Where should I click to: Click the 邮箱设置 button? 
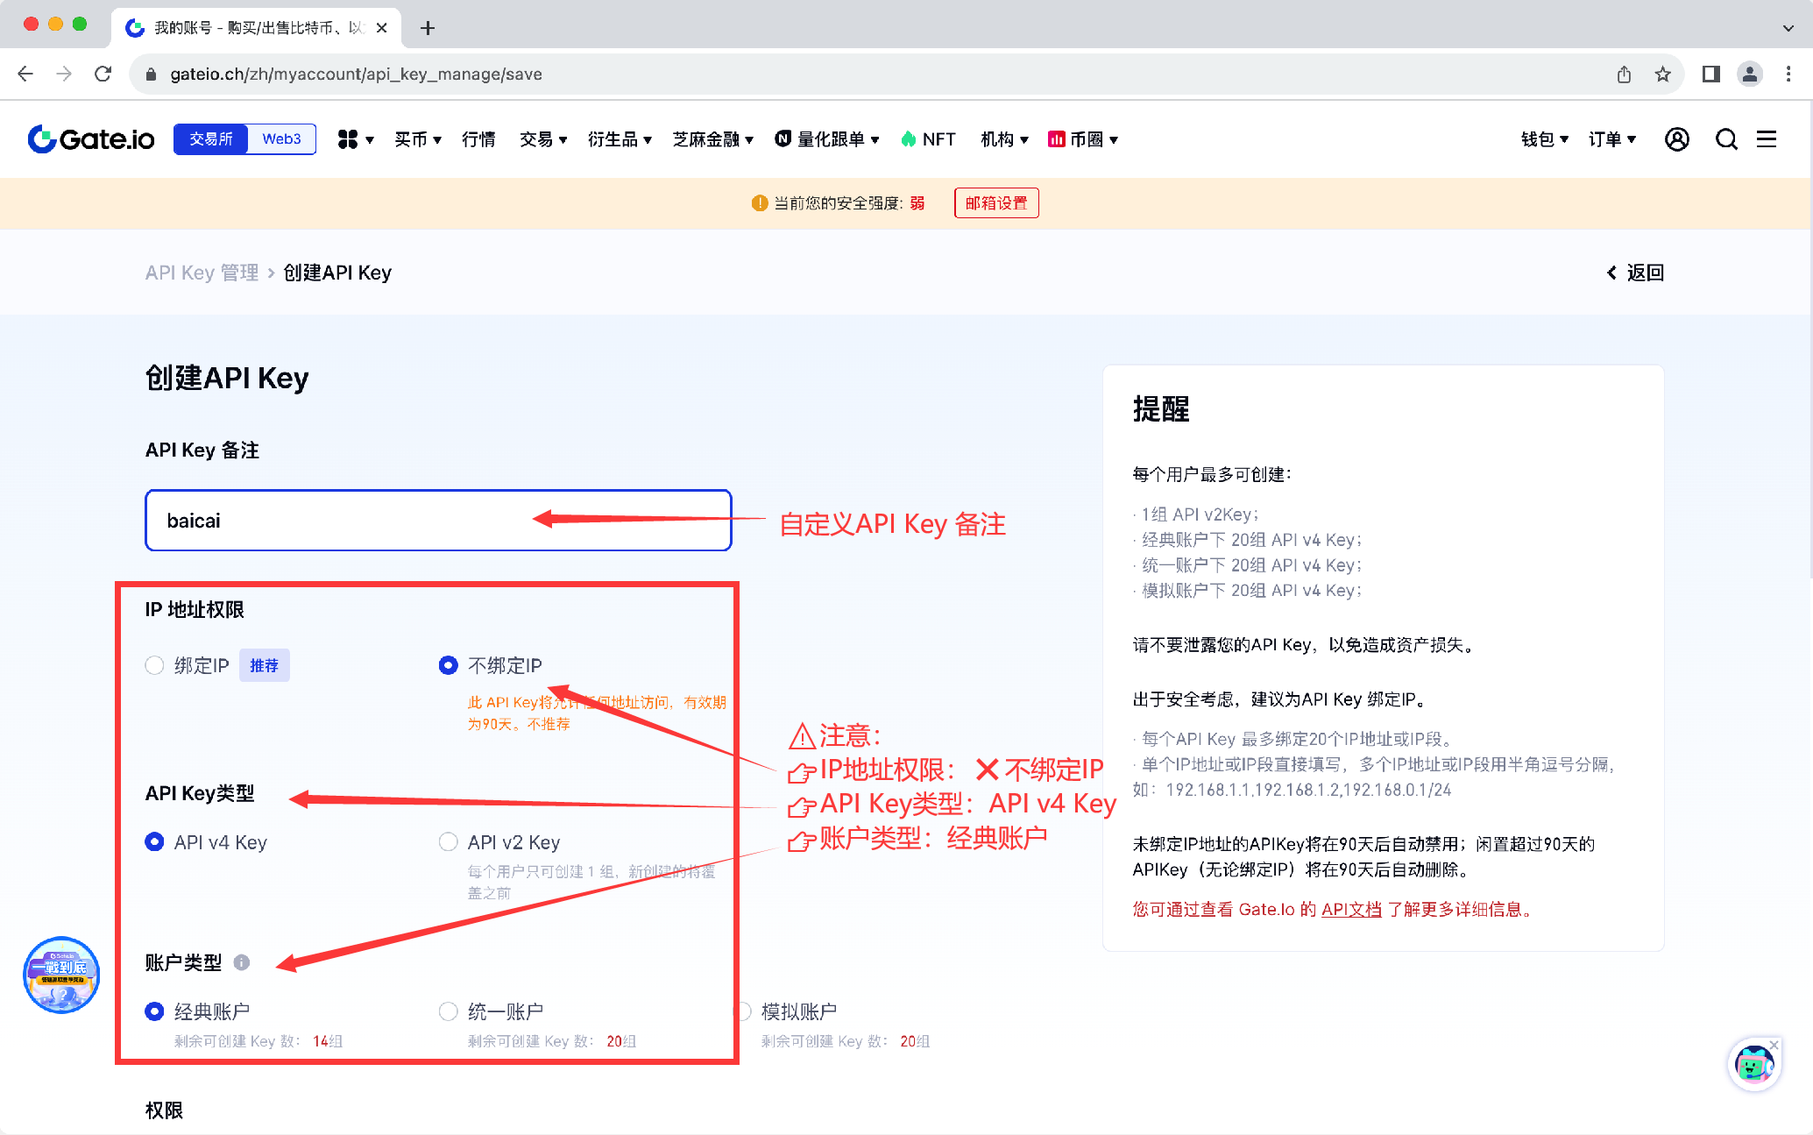pyautogui.click(x=996, y=203)
